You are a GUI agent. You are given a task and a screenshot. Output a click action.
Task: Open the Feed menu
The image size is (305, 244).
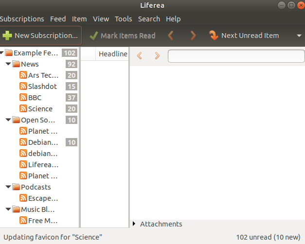coord(58,19)
